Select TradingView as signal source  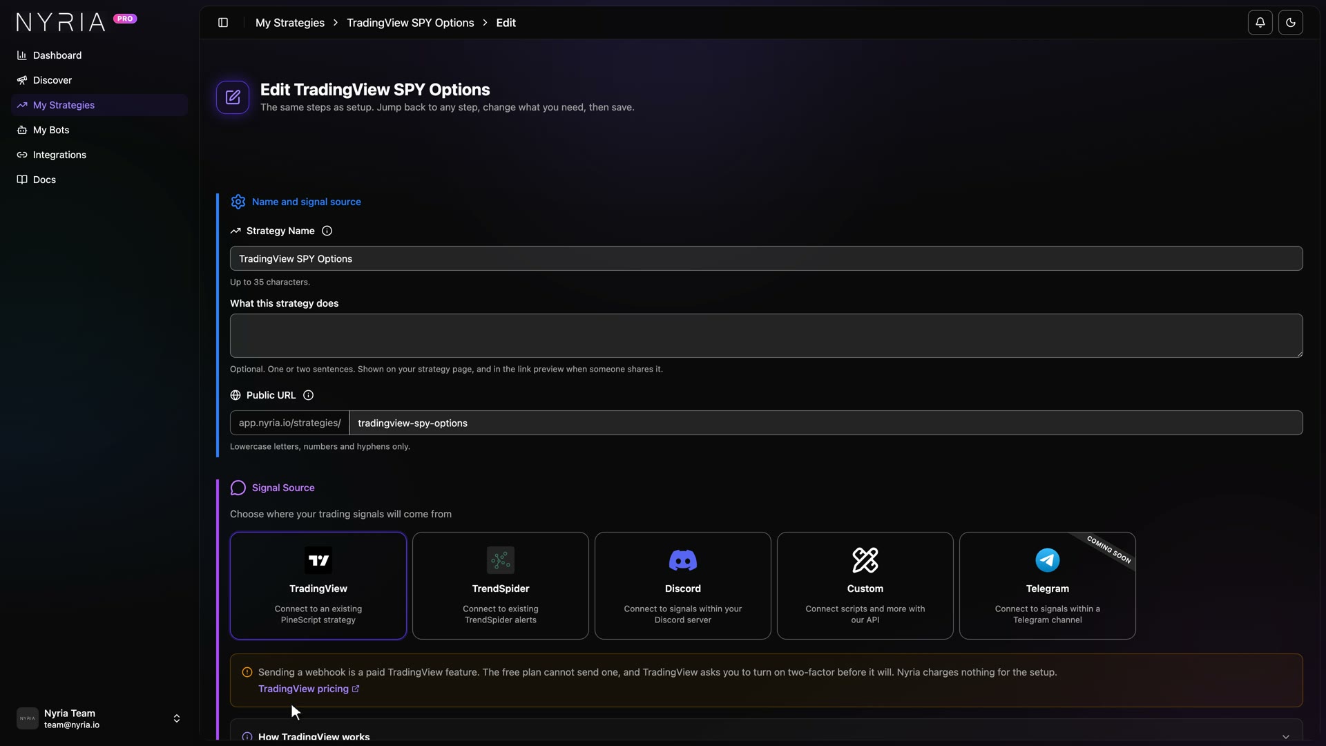click(x=318, y=586)
